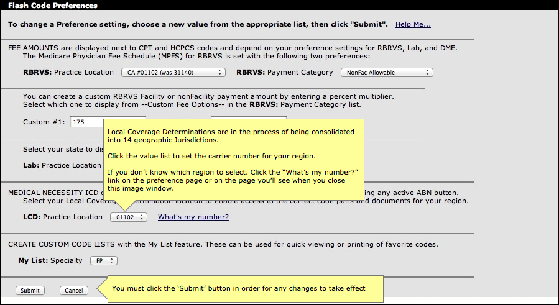This screenshot has height=305, width=559.
Task: Click the Lab: Practice Location label
Action: coord(62,165)
